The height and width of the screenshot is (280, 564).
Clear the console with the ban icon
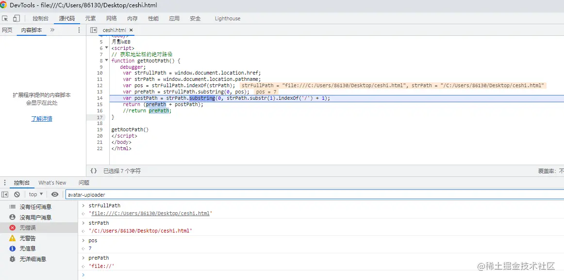coord(17,194)
